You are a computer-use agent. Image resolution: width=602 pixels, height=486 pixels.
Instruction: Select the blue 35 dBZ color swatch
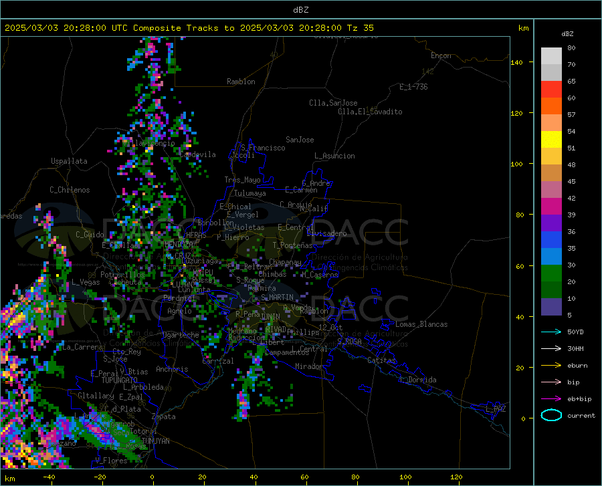[551, 240]
